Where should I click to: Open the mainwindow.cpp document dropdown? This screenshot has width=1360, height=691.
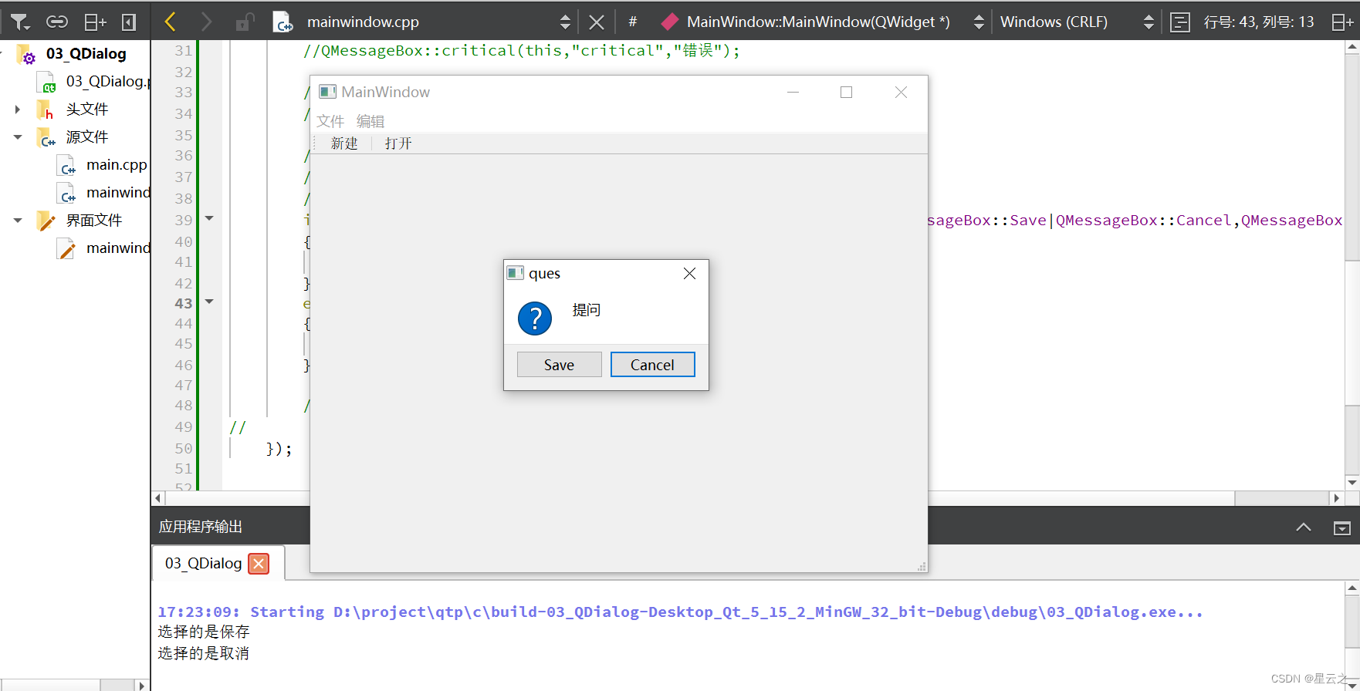coord(565,22)
